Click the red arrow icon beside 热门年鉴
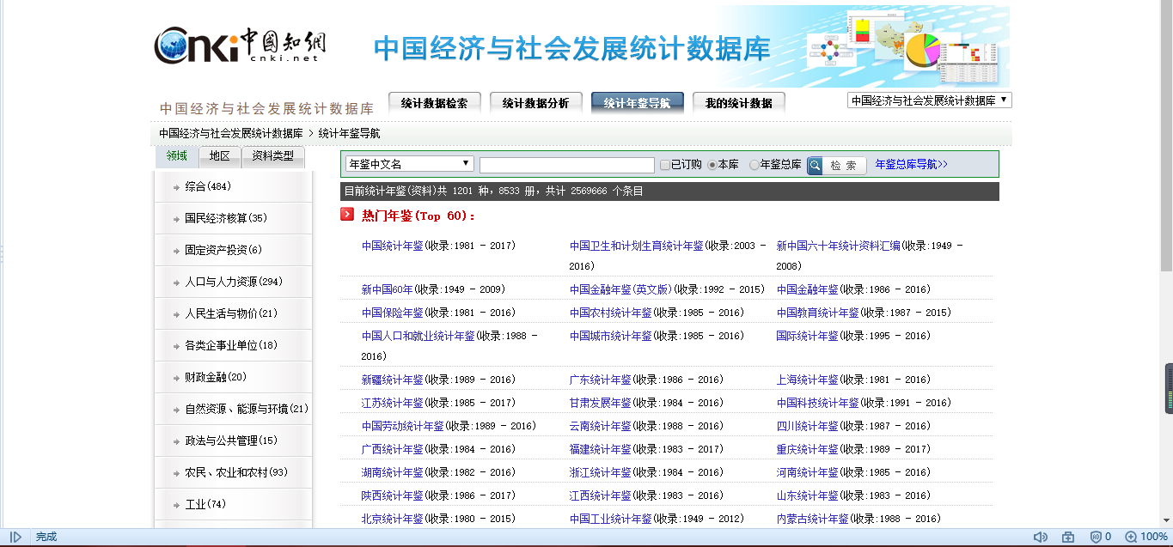1173x547 pixels. [x=347, y=215]
